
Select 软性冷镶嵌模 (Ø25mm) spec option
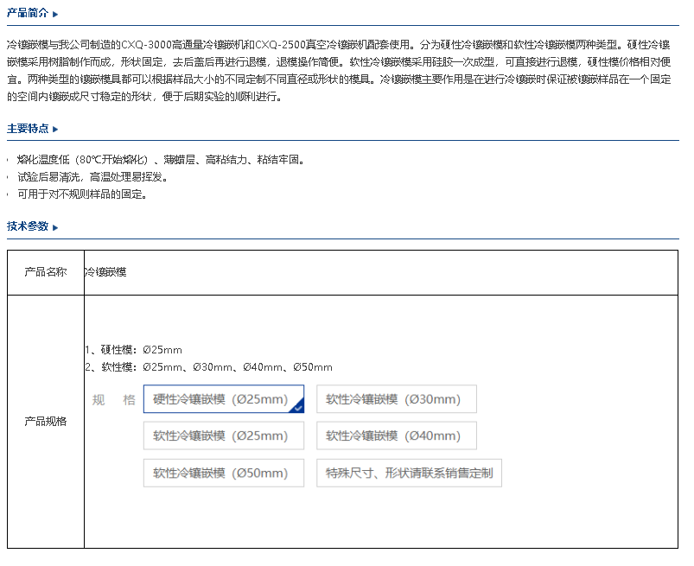coord(223,436)
